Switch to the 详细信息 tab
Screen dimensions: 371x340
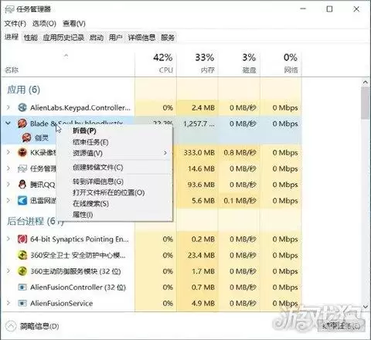(x=141, y=38)
